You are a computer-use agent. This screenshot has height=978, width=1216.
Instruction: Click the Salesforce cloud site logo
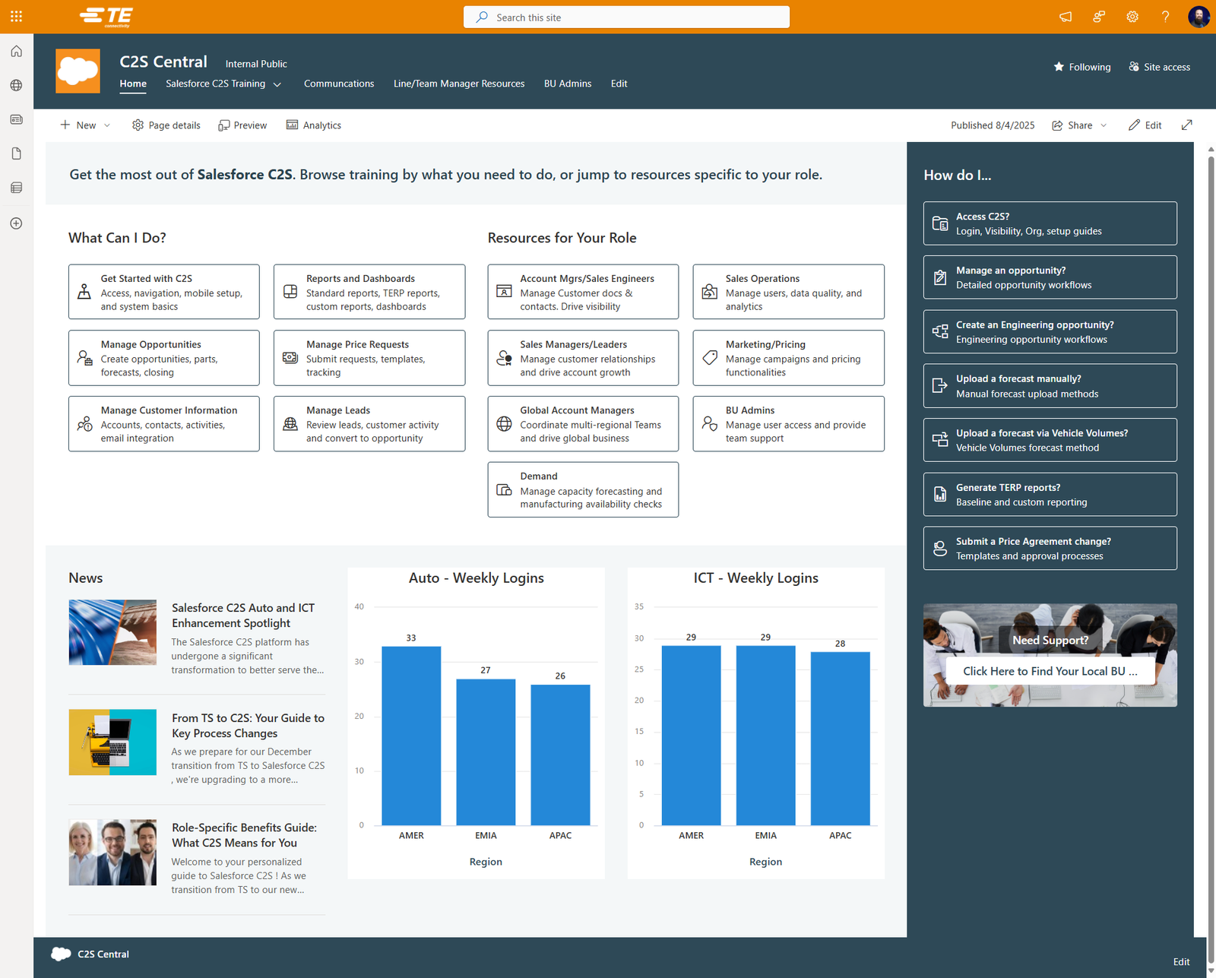[78, 71]
